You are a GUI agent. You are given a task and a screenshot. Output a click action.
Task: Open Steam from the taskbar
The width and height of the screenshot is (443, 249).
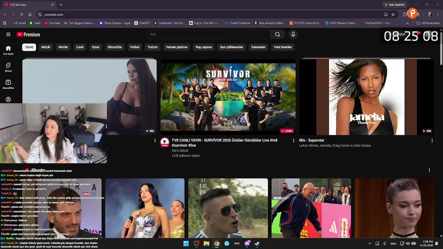pyautogui.click(x=257, y=243)
